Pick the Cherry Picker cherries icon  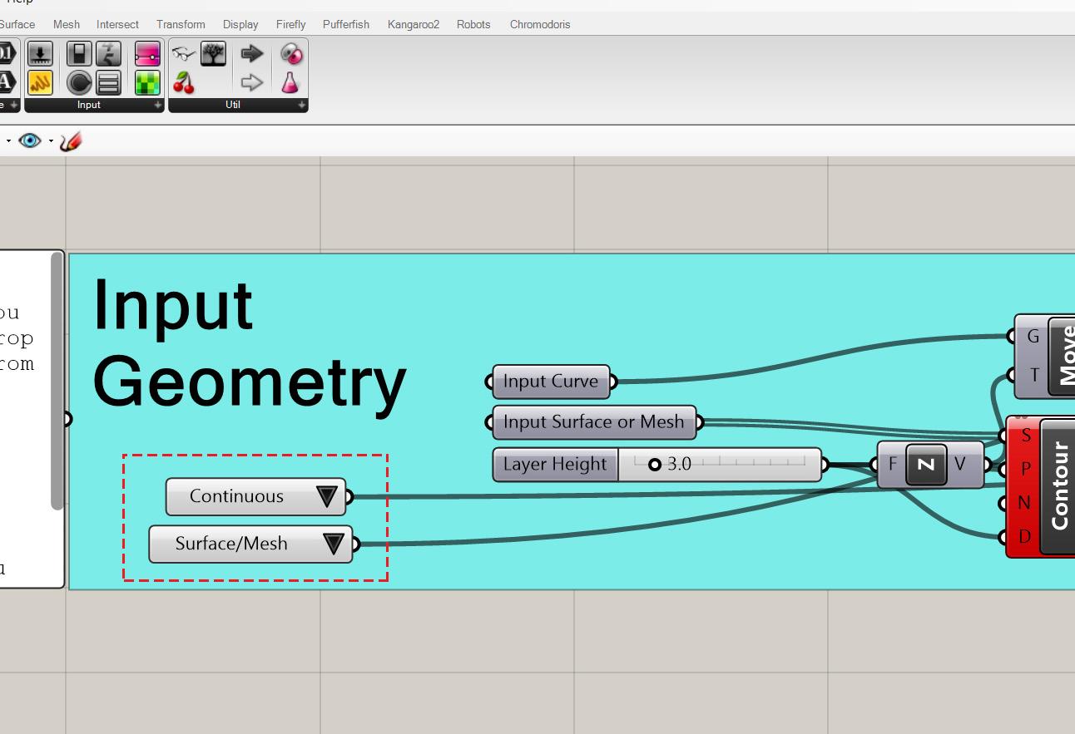click(x=184, y=82)
